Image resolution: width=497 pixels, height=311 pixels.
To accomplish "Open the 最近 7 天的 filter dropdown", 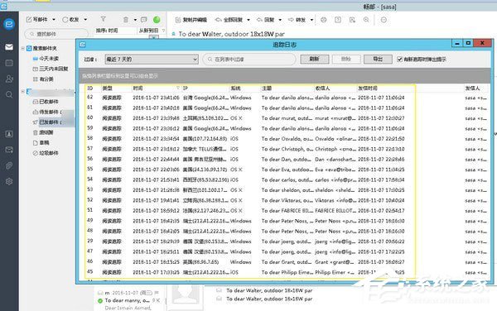I will point(152,60).
